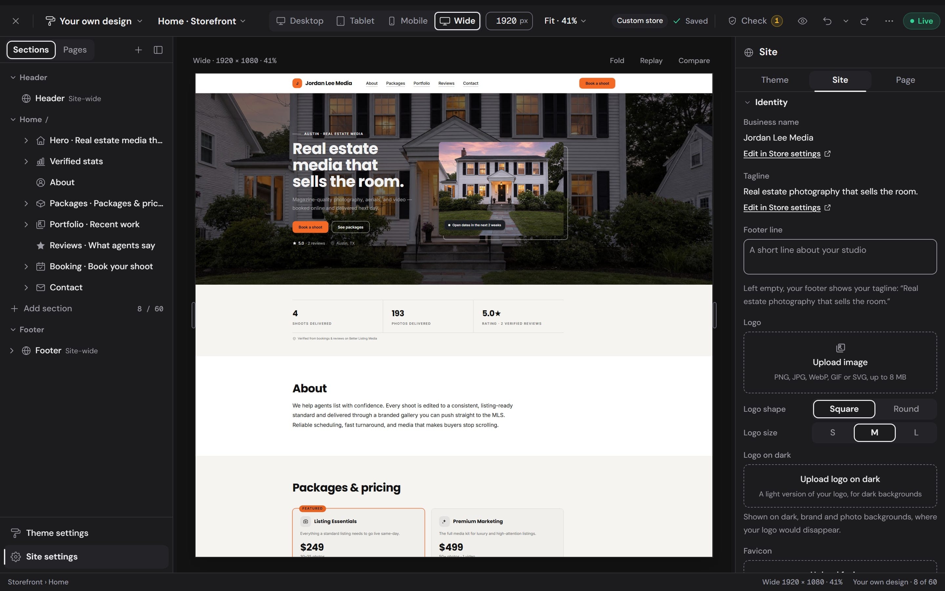Open the Your own design dropdown
The image size is (945, 591).
[94, 21]
